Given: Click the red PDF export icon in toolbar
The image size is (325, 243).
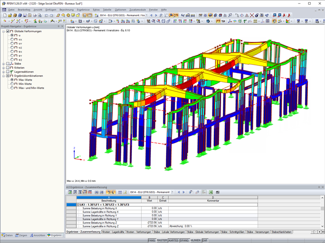Looking at the screenshot, I should point(284,15).
